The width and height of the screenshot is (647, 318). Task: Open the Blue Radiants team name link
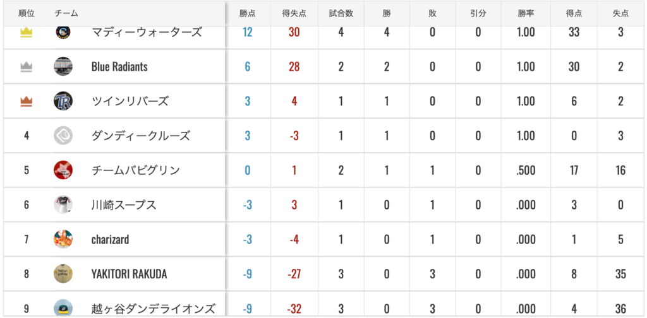[x=119, y=67]
